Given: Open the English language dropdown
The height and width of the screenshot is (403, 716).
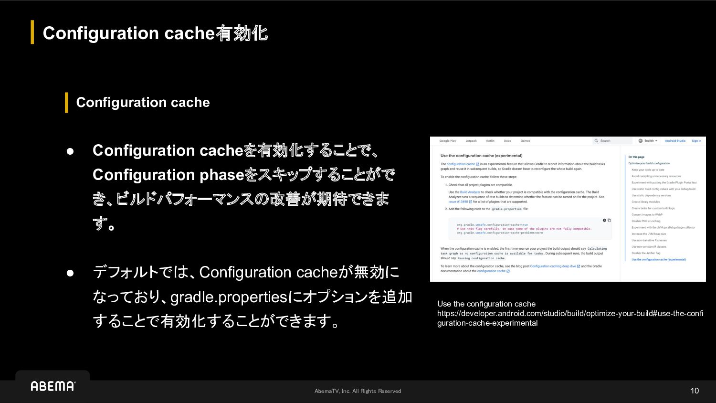Looking at the screenshot, I should [x=648, y=141].
